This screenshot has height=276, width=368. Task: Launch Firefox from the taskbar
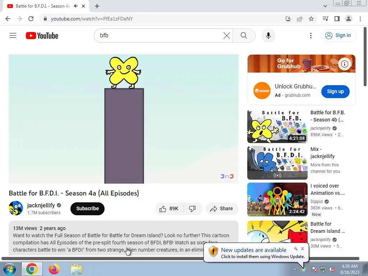point(54,269)
